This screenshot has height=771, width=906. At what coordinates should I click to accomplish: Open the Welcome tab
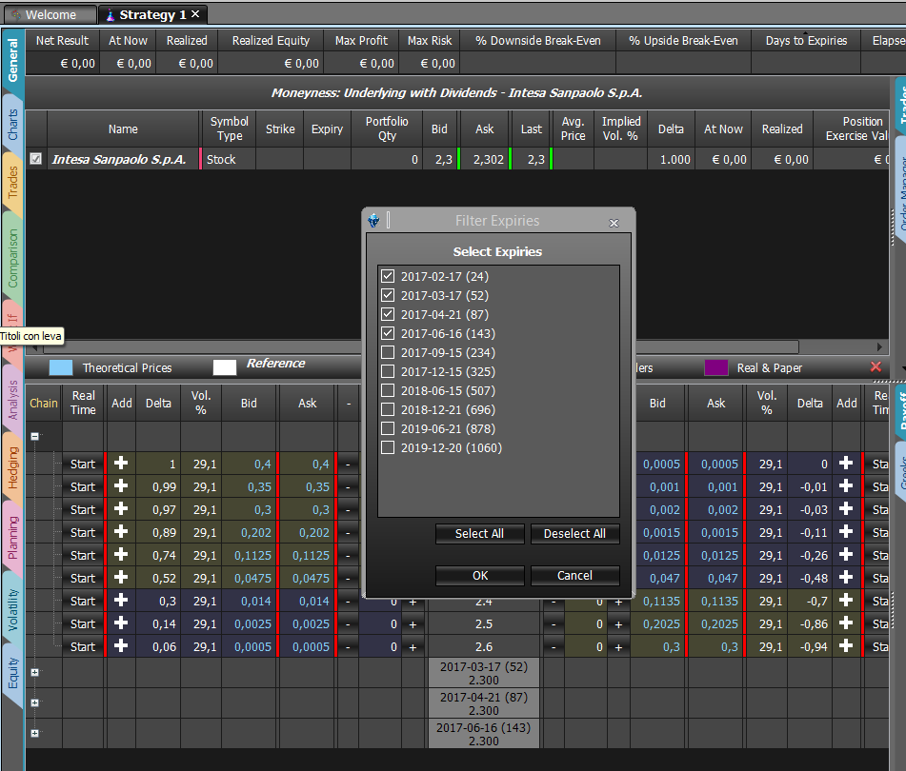[50, 14]
